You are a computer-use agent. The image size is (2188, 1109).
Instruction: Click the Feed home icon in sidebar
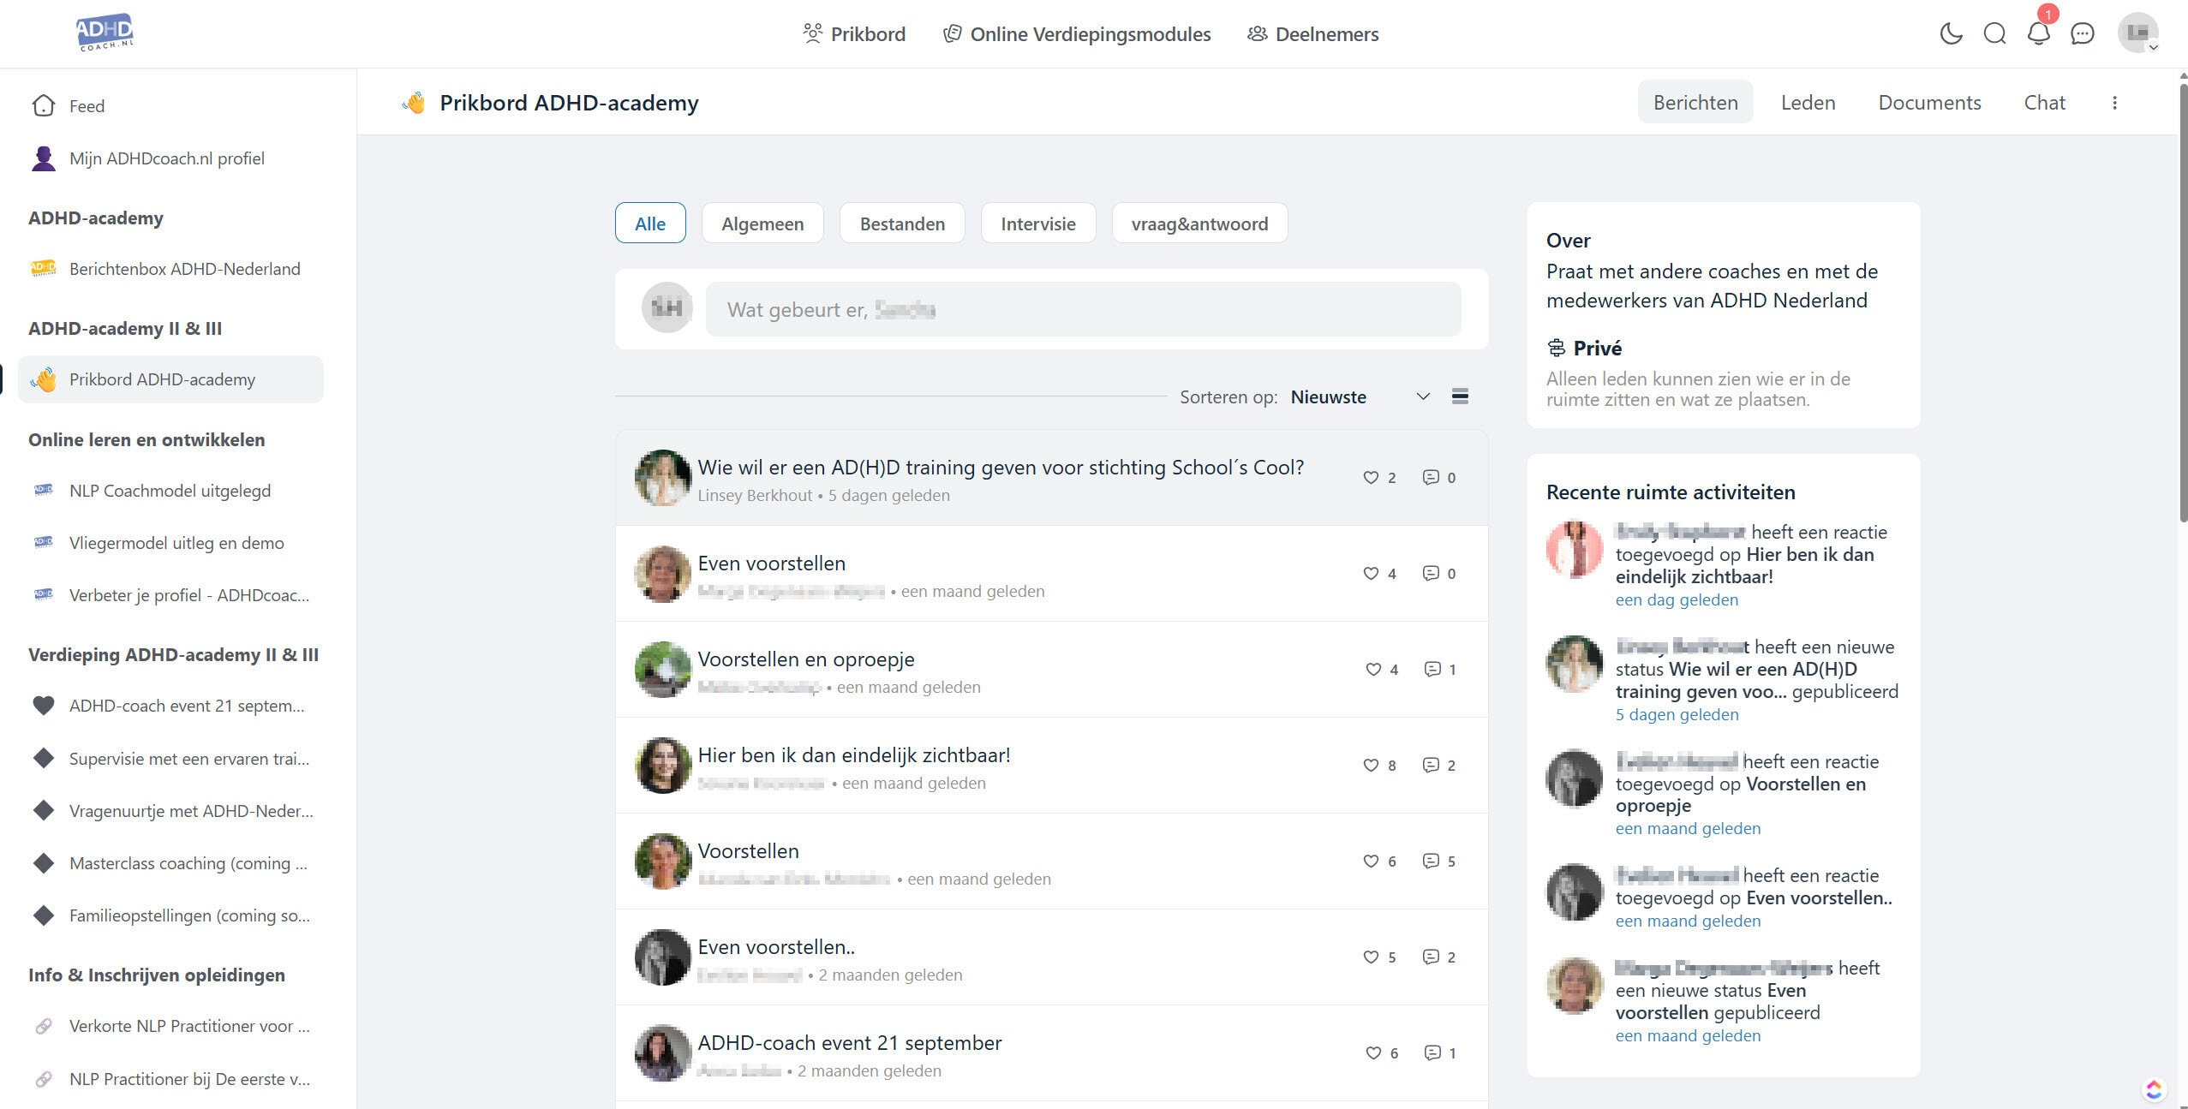click(x=44, y=105)
